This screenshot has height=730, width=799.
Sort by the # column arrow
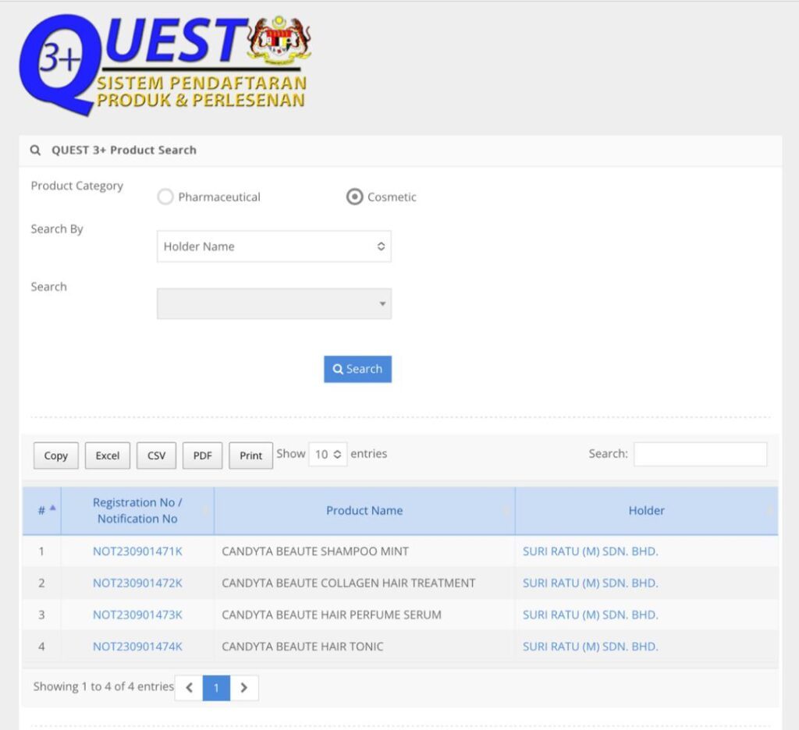pos(52,508)
